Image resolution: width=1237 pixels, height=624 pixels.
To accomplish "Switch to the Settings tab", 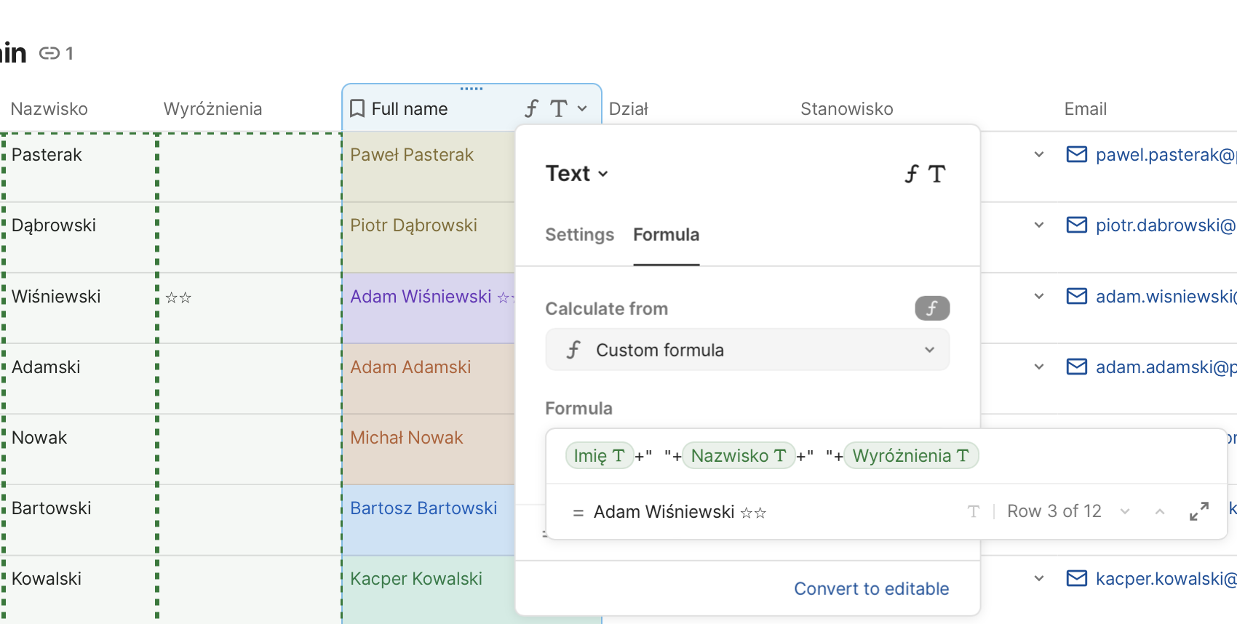I will (579, 235).
